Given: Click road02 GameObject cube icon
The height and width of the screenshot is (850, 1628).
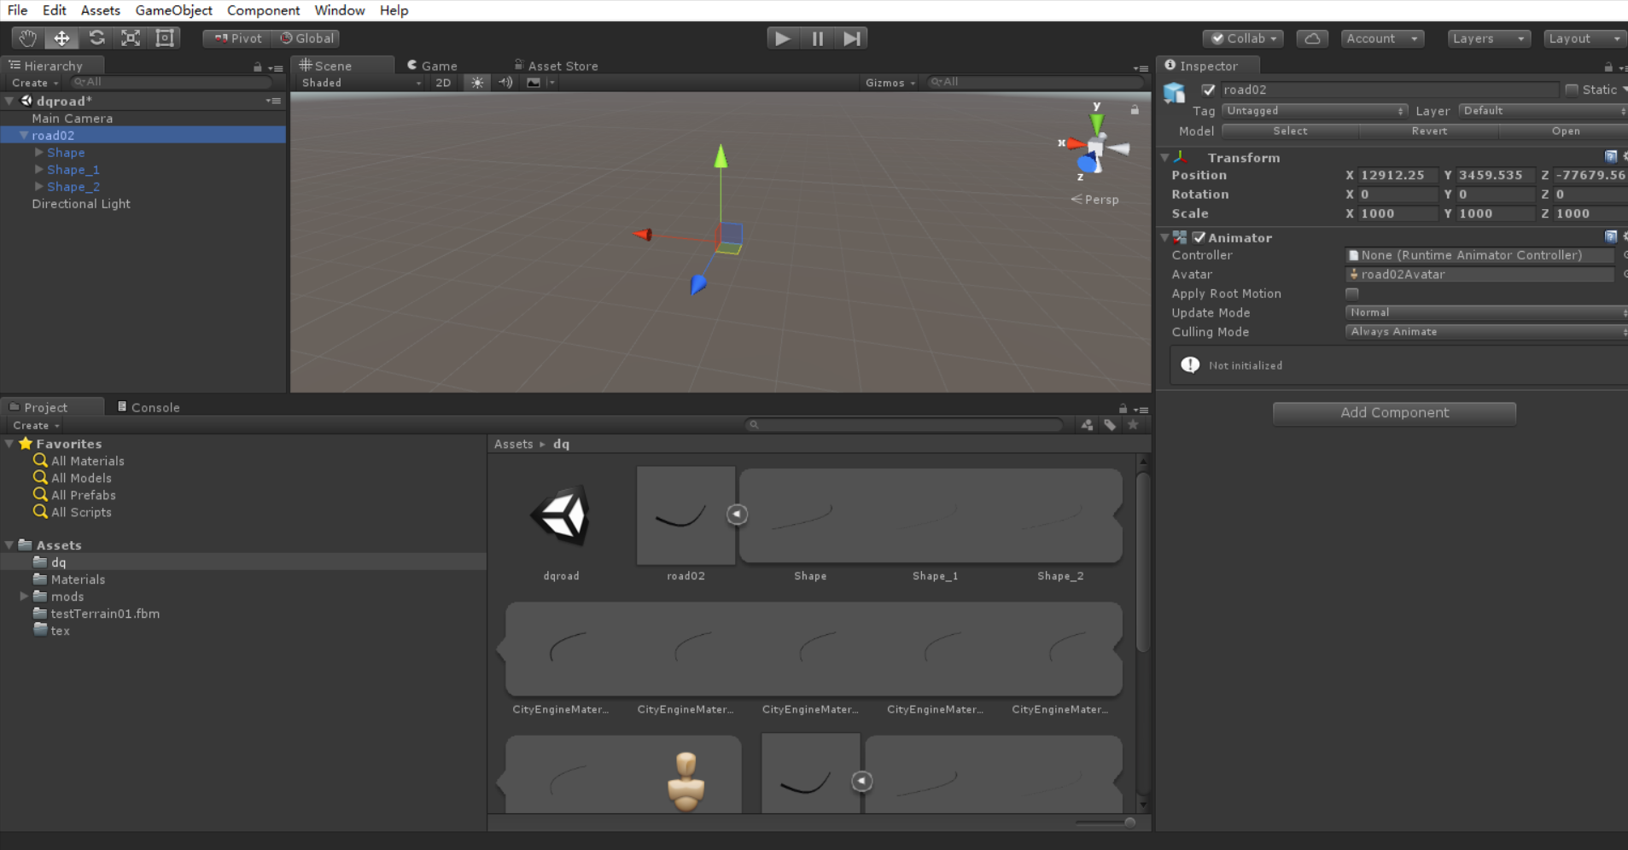Looking at the screenshot, I should (x=1175, y=92).
